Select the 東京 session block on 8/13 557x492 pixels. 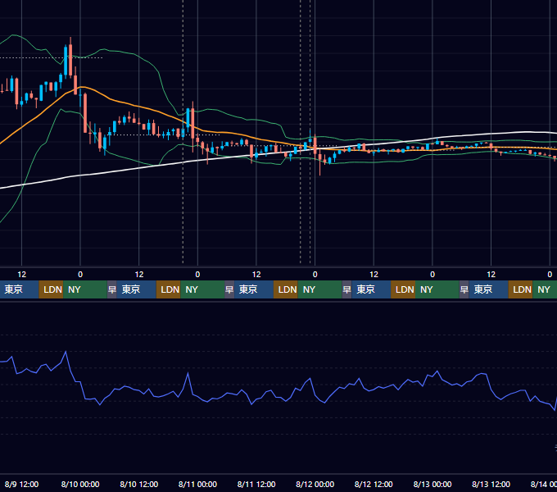pos(488,289)
